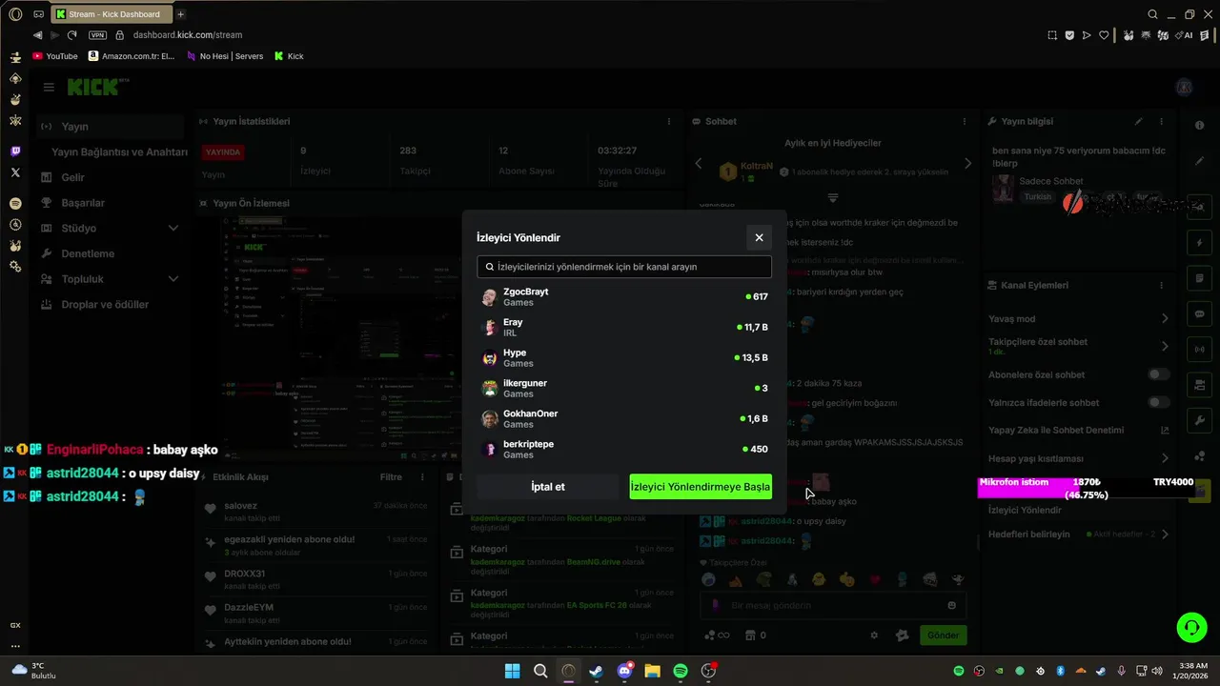Open the Twitch sidebar icon in Opera
The image size is (1220, 686).
click(x=15, y=151)
